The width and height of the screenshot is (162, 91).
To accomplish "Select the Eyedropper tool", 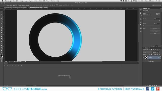I will 2,21.
